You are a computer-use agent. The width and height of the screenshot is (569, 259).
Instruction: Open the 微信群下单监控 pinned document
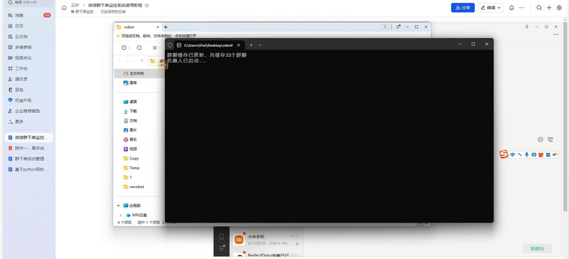[x=28, y=138]
